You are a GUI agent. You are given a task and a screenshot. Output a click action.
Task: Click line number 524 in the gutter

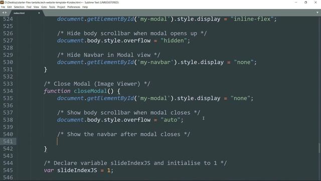8,19
